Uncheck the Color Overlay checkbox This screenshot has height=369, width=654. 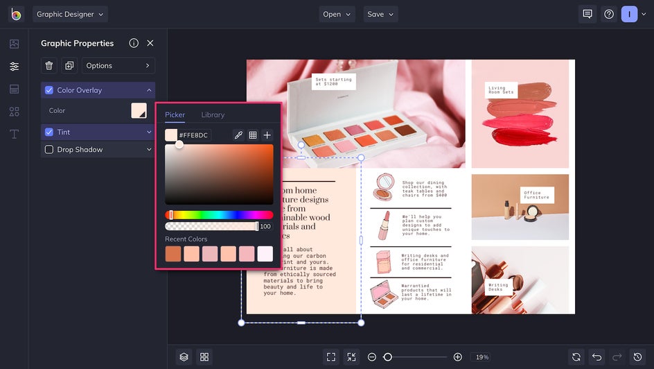[48, 90]
